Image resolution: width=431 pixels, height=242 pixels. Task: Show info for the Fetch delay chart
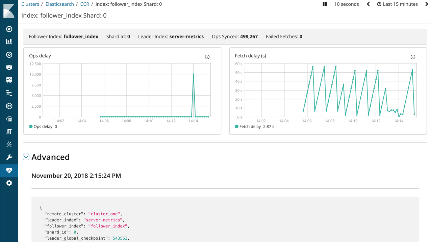(413, 57)
